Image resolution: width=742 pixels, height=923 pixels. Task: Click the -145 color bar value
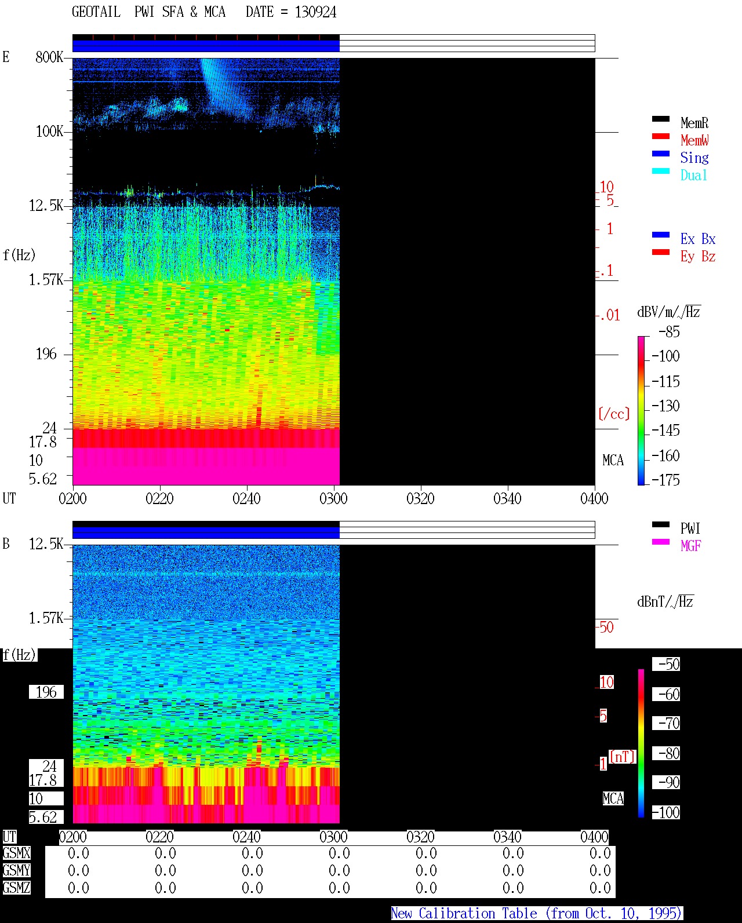(x=665, y=430)
